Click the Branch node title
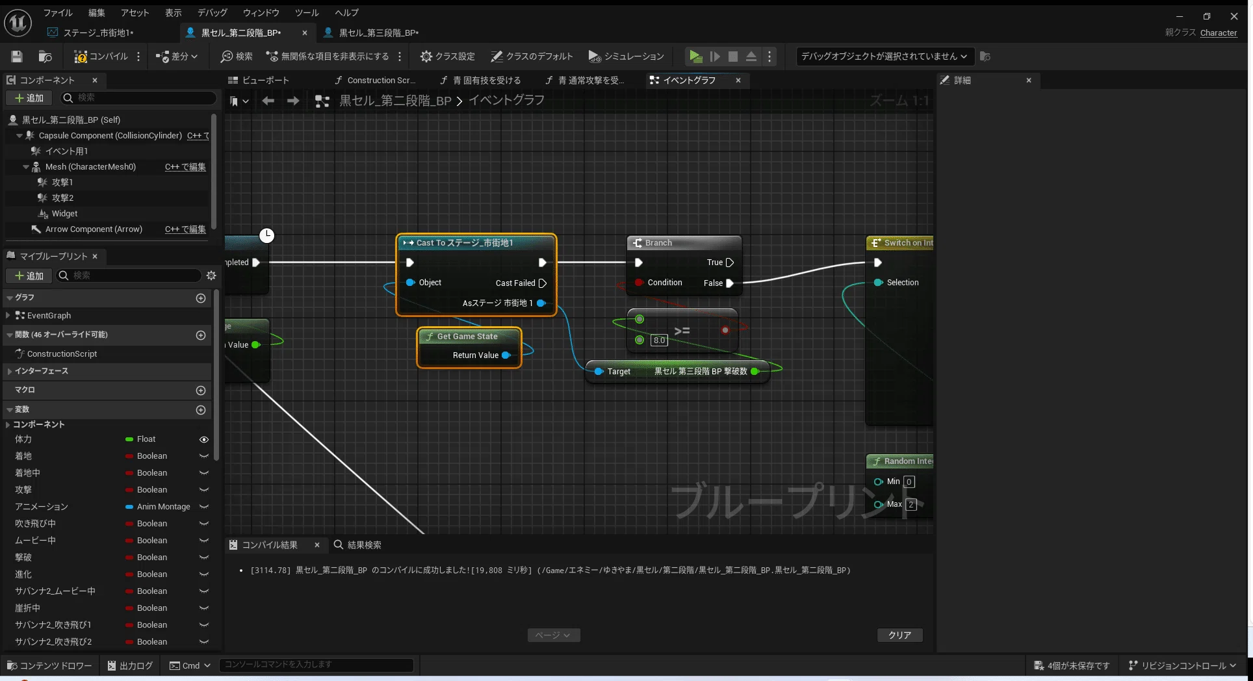Viewport: 1253px width, 681px height. pos(658,243)
